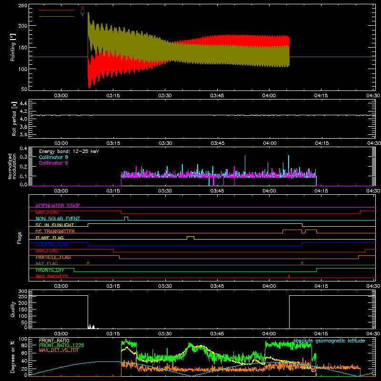
Task: Click the 'Energy band: 12-25 keV' annotation
Action: (x=69, y=151)
